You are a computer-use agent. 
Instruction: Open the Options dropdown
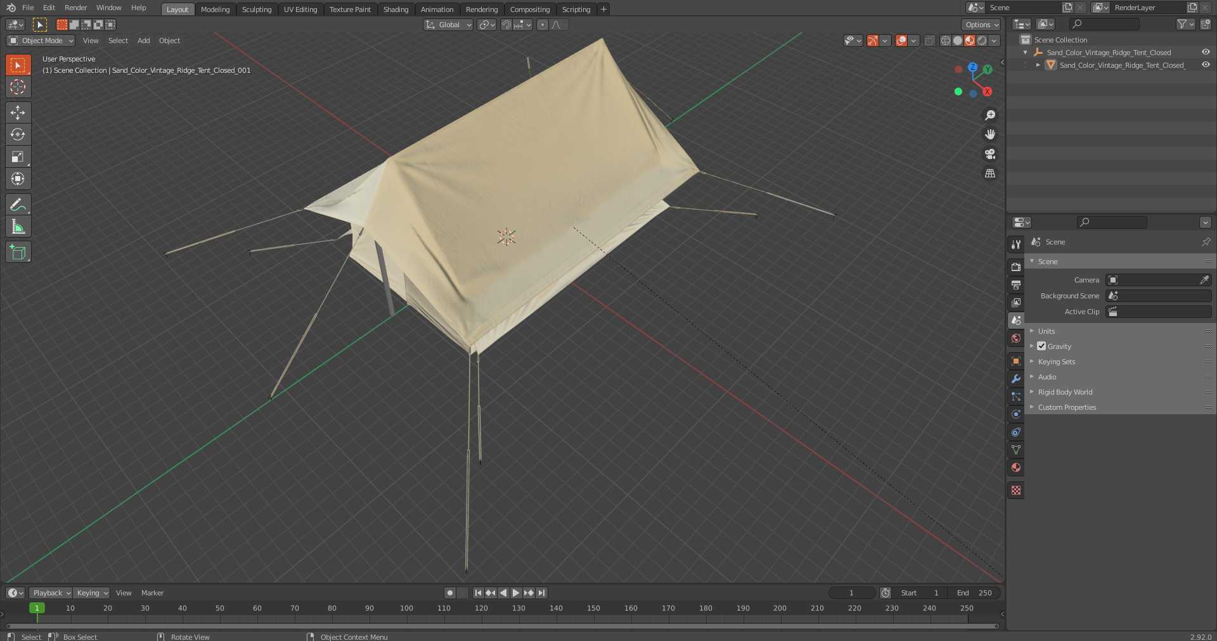(981, 25)
